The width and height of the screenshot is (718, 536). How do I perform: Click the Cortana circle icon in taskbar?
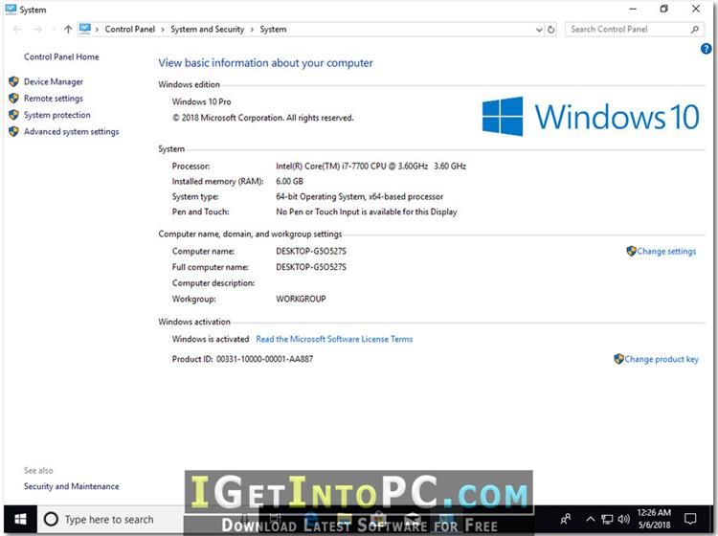[51, 519]
